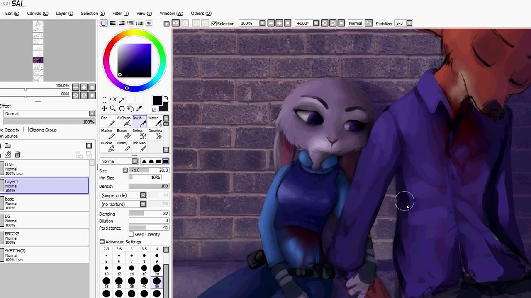531x298 pixels.
Task: Toggle the color mixer panel
Action: (x=131, y=23)
